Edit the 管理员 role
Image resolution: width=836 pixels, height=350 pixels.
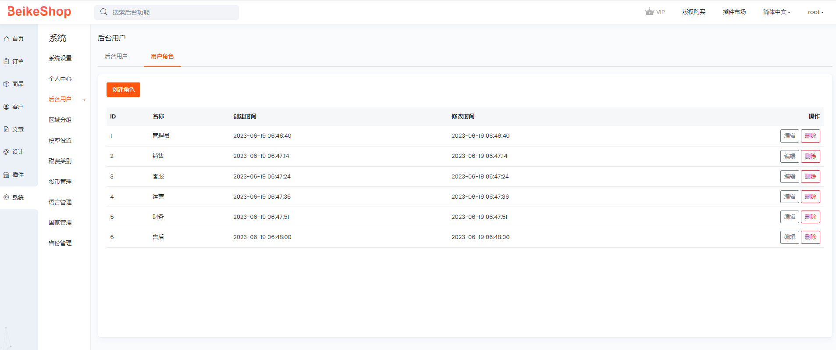coord(789,136)
